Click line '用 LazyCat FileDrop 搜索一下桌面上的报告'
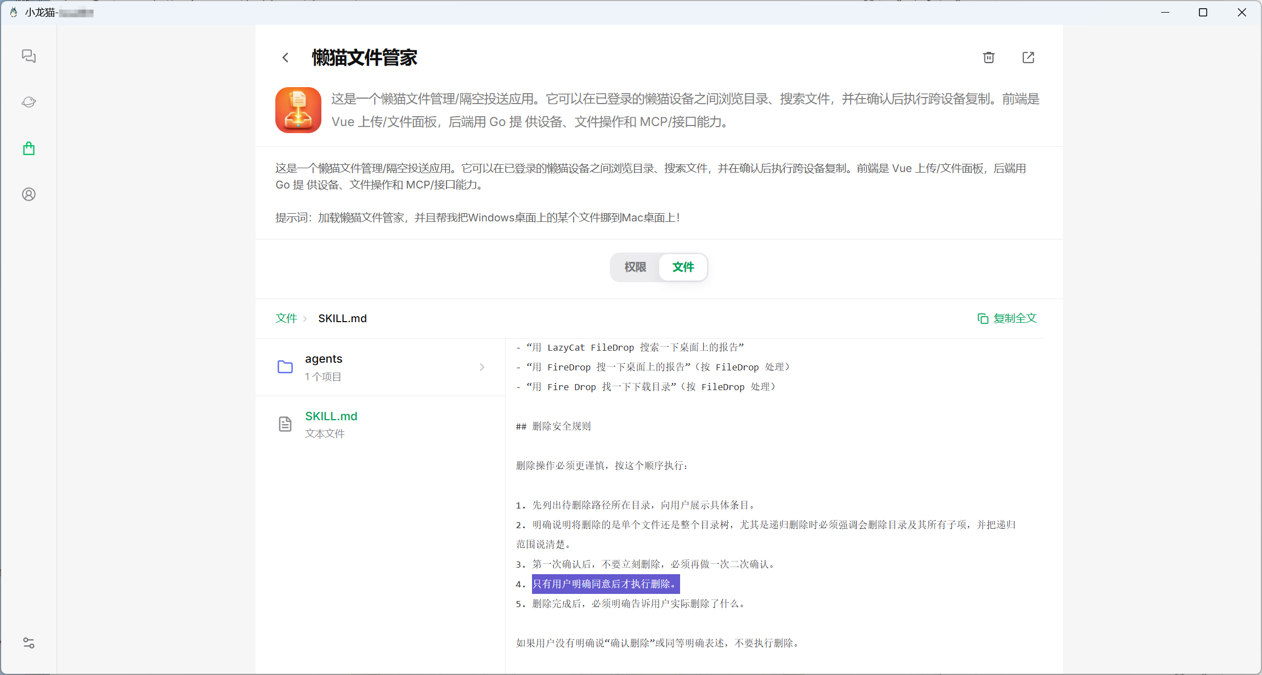Viewport: 1262px width, 675px height. [630, 347]
